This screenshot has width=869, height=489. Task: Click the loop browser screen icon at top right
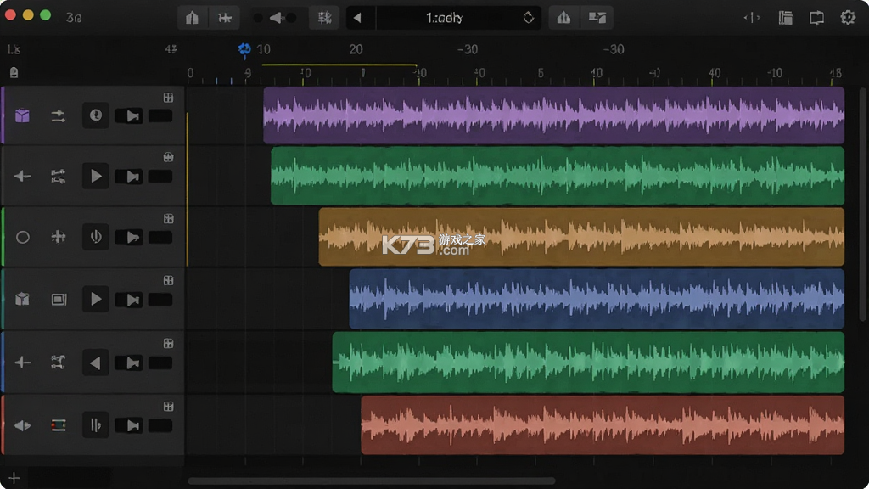[x=816, y=18]
